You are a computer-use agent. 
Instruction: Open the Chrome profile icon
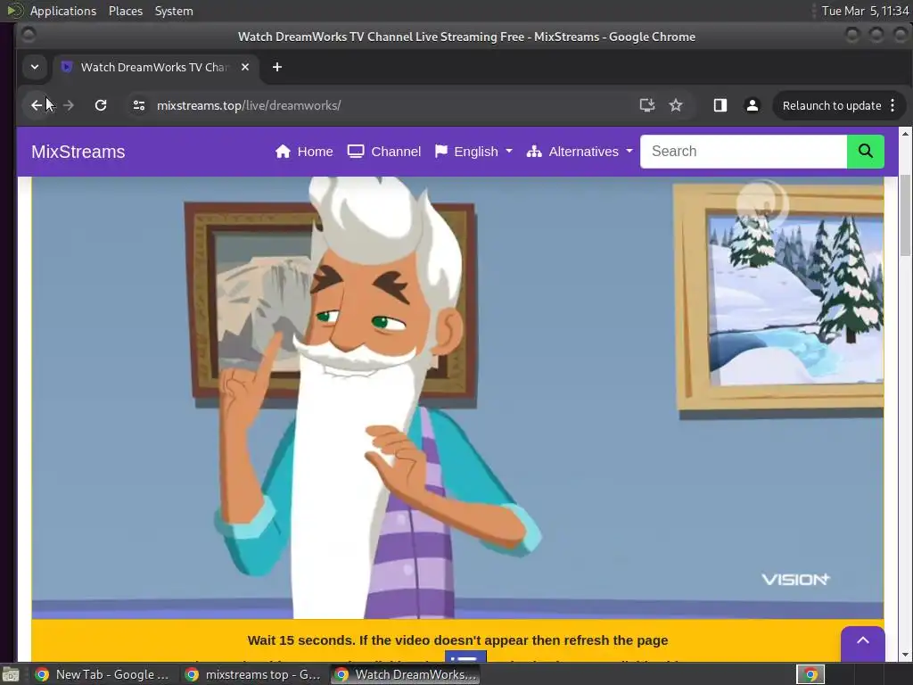coord(753,105)
